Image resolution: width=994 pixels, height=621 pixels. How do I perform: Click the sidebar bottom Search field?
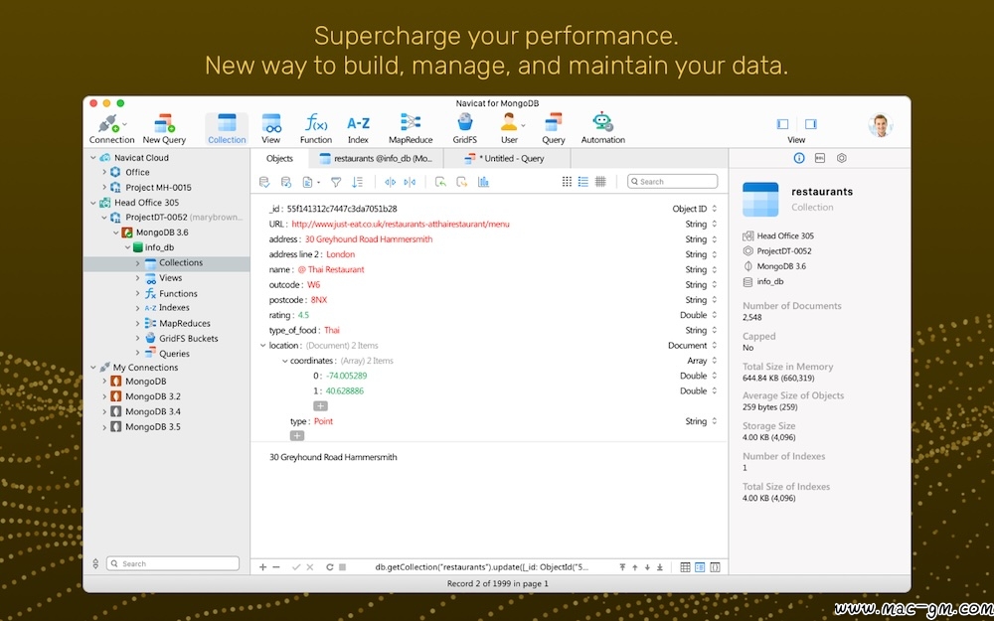click(172, 563)
